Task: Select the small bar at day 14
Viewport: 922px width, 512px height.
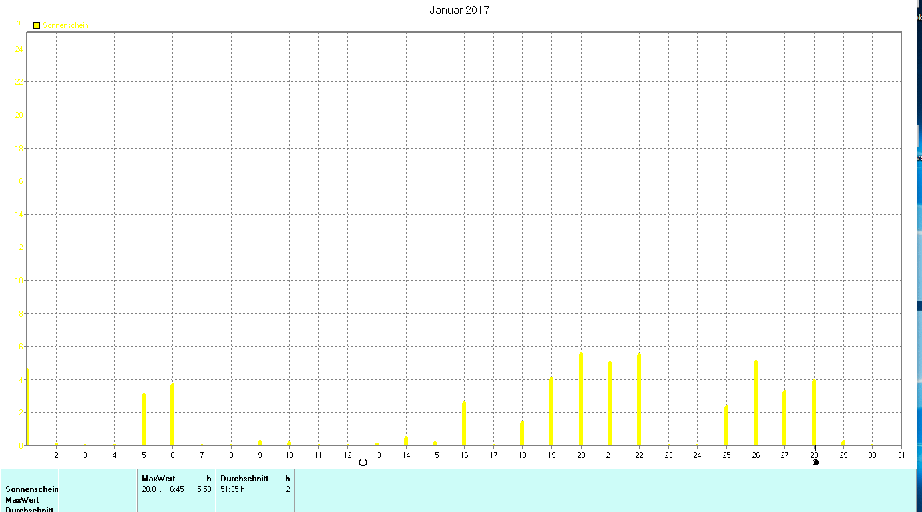Action: point(406,441)
